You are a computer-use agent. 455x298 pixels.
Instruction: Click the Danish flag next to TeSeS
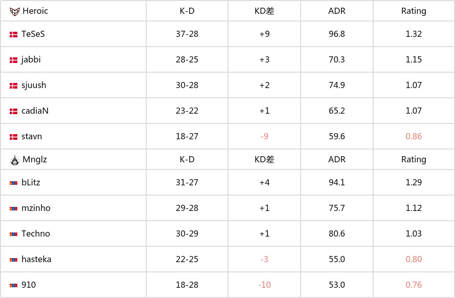[x=13, y=35]
